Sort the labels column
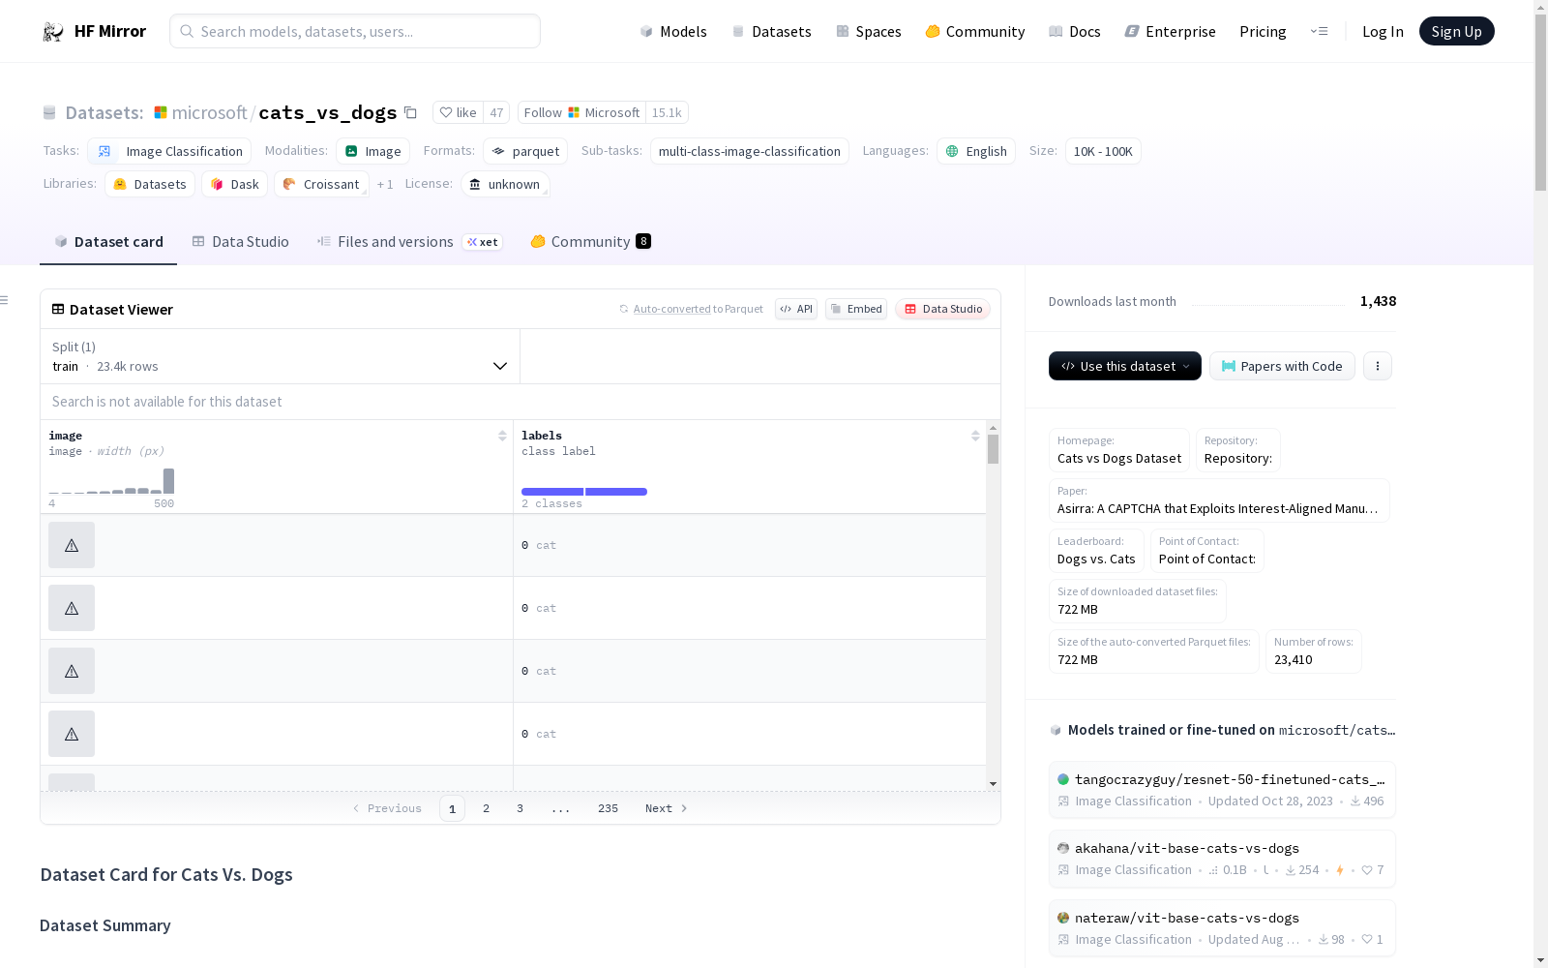 [x=975, y=436]
